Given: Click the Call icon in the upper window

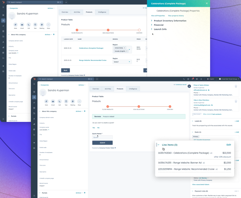Looking at the screenshot, I should pyautogui.click(x=29, y=25).
